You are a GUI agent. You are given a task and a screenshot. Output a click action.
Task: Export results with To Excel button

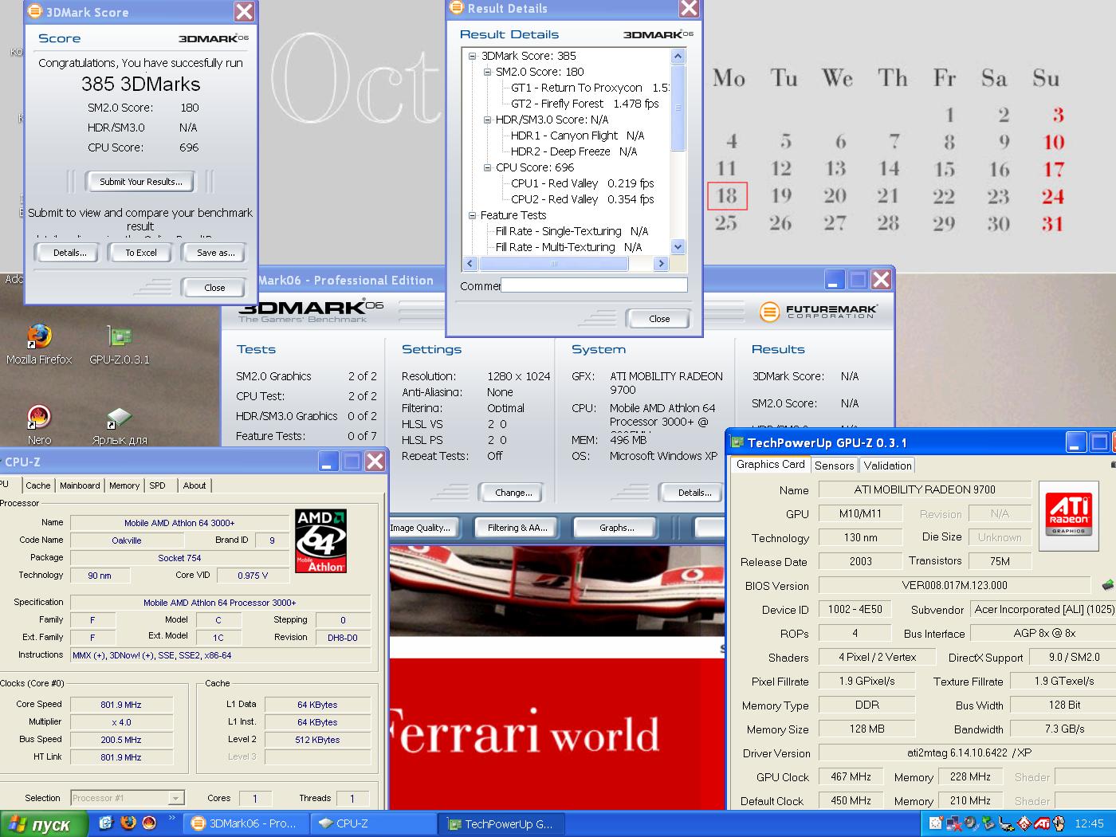click(x=141, y=253)
